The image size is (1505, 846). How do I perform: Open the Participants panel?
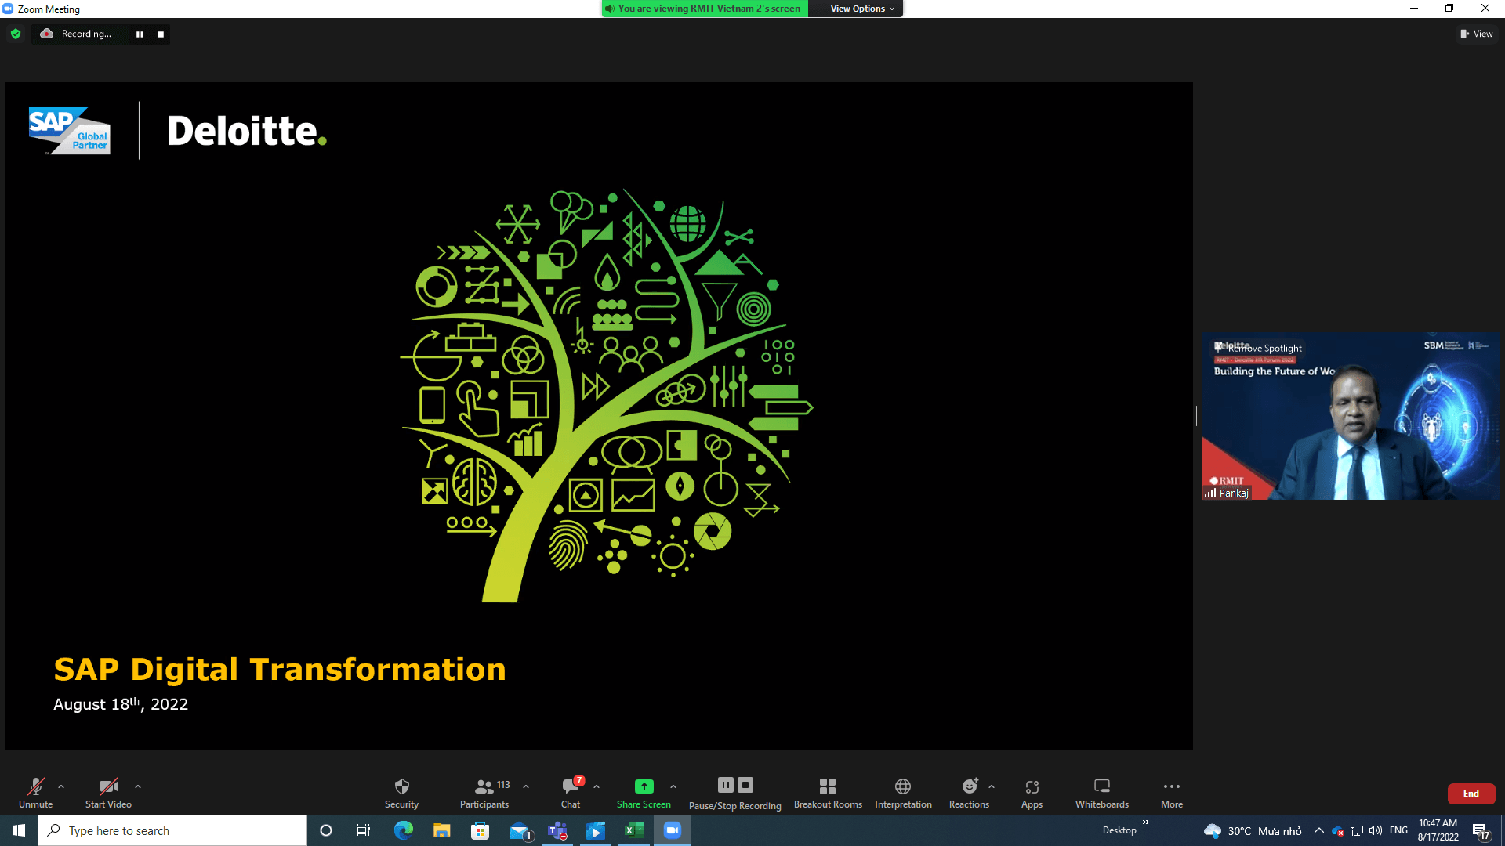(x=484, y=793)
